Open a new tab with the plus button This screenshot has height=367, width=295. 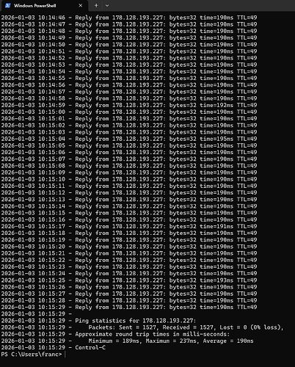[96, 5]
